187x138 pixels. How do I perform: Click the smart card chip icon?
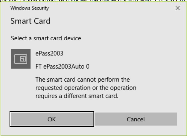21,59
